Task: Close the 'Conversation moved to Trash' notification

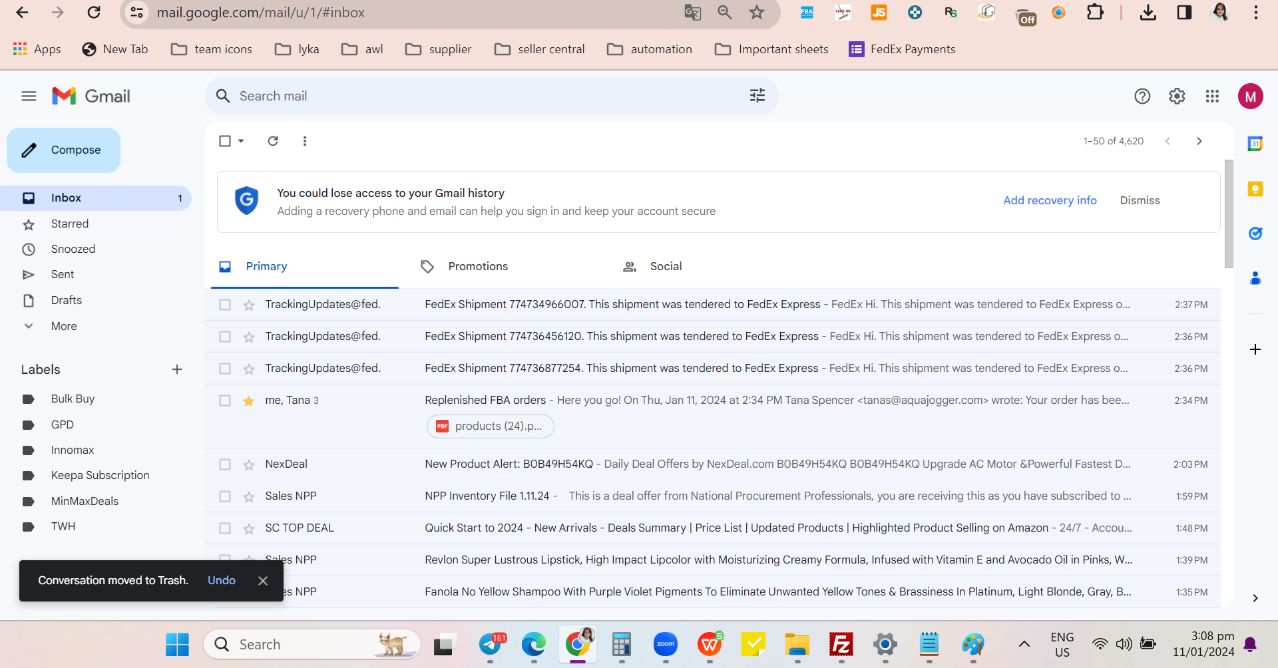Action: [263, 581]
